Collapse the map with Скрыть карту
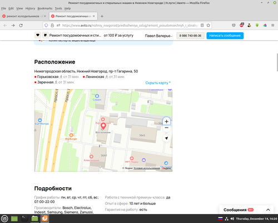Screen dimensions: 278x223 158,83
